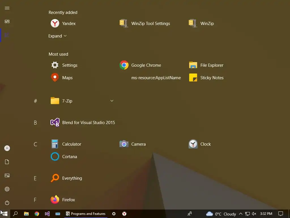
Task: Show hidden system tray icons
Action: [x=241, y=214]
